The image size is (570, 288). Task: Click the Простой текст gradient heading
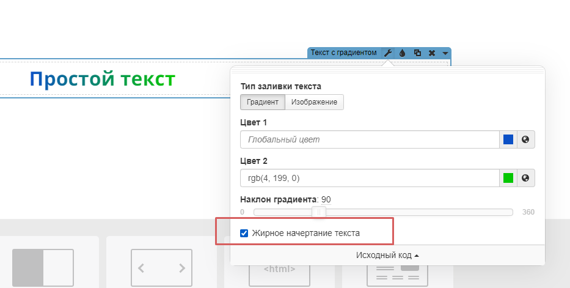coord(102,79)
